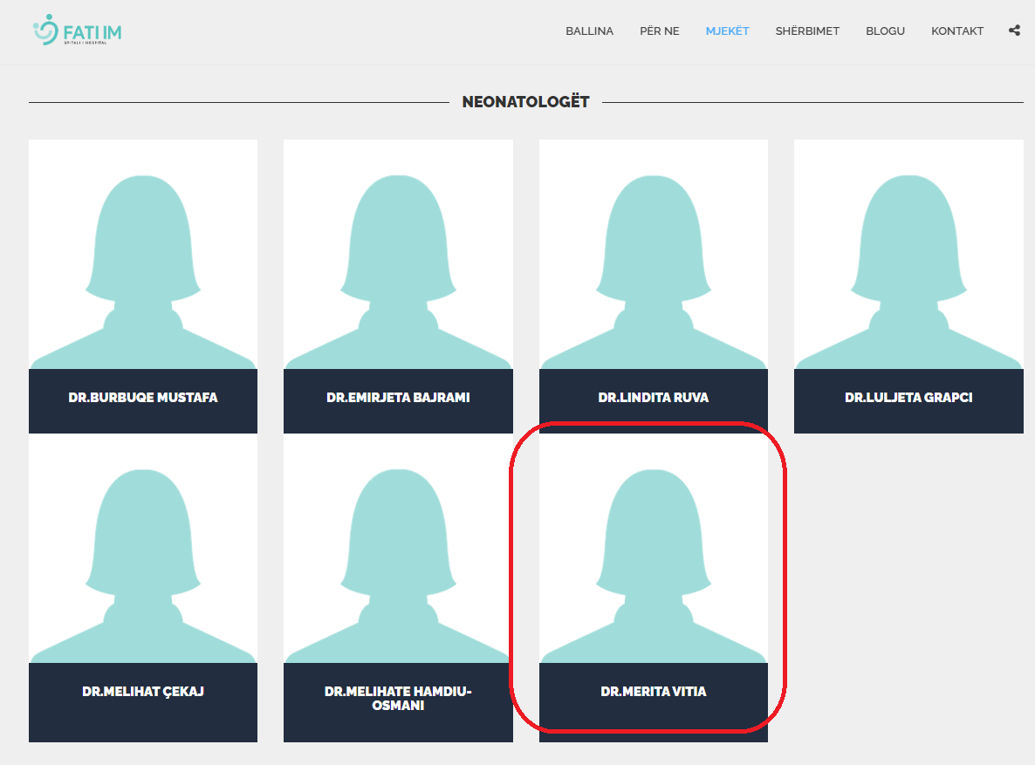Click the DR.MELIHATE HAMDIU-OSMANI name link
Viewport: 1035px width, 765px height.
click(x=398, y=699)
